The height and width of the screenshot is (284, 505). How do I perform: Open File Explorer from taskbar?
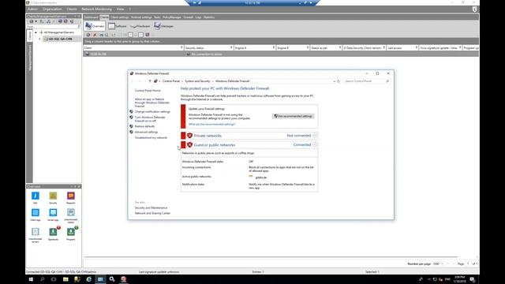(x=65, y=279)
